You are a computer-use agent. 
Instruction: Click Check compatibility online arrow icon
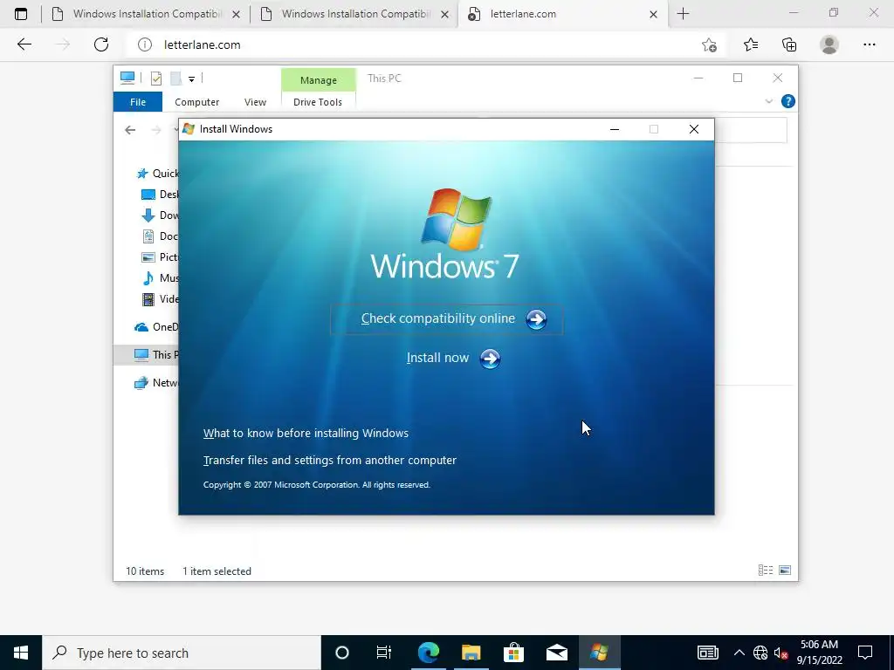tap(536, 319)
